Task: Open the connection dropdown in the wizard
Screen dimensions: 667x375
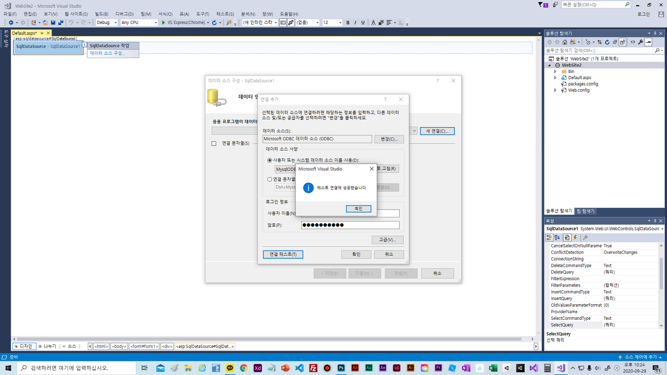Action: (x=414, y=131)
